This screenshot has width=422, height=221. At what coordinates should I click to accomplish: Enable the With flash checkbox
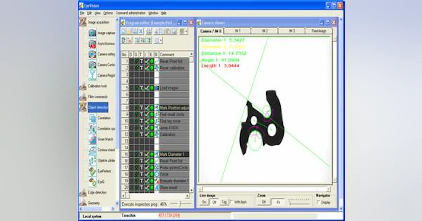click(x=232, y=202)
